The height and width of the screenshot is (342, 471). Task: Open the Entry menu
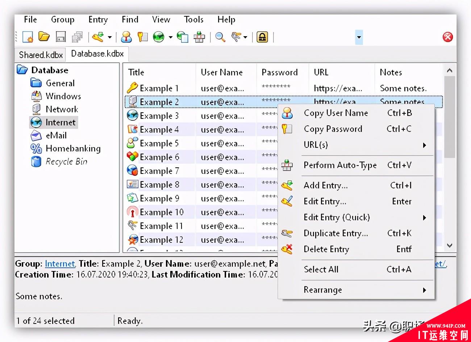click(98, 20)
